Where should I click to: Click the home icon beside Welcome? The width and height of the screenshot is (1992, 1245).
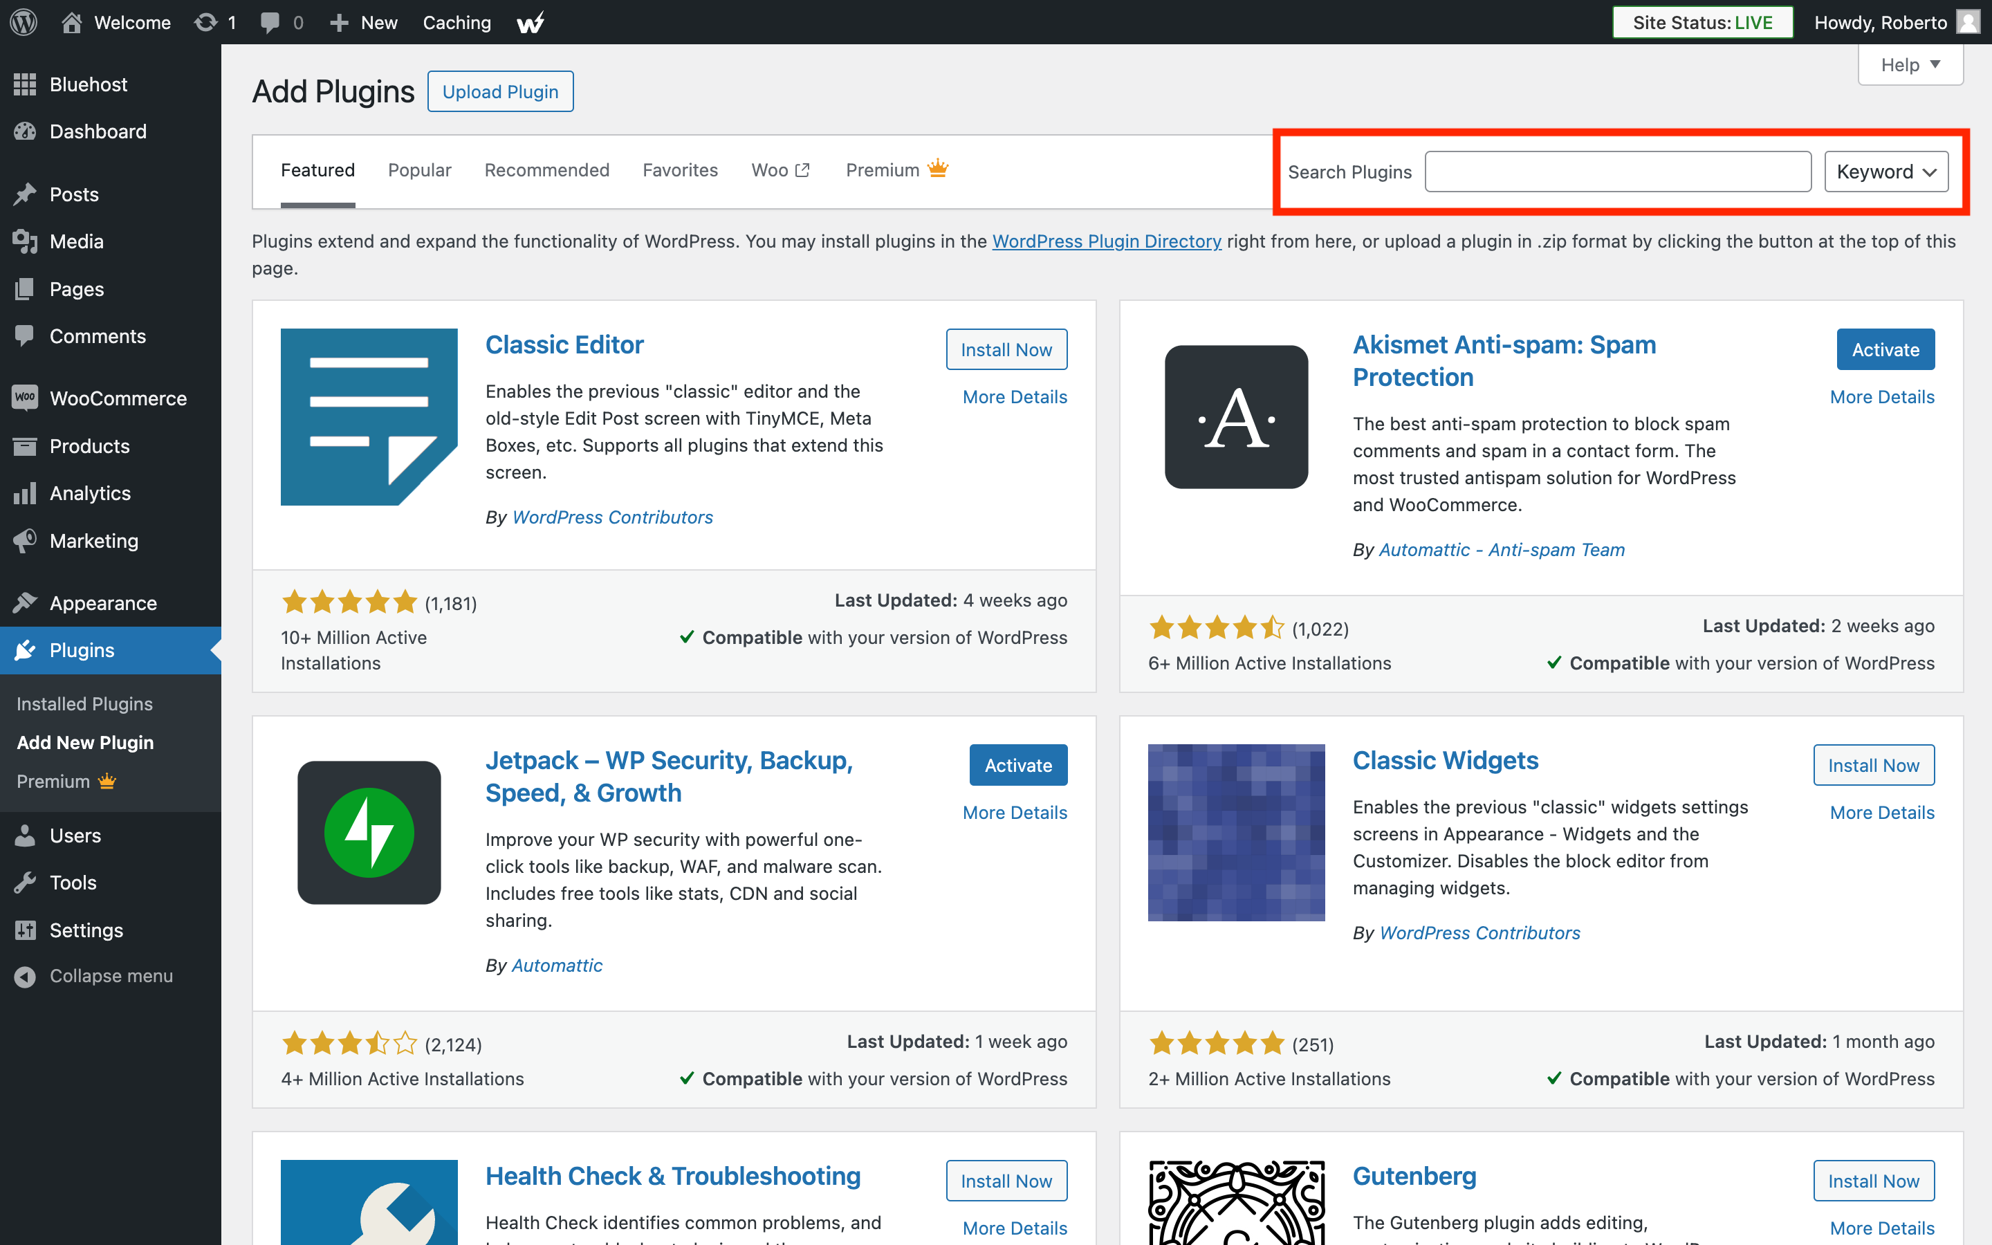pos(72,22)
